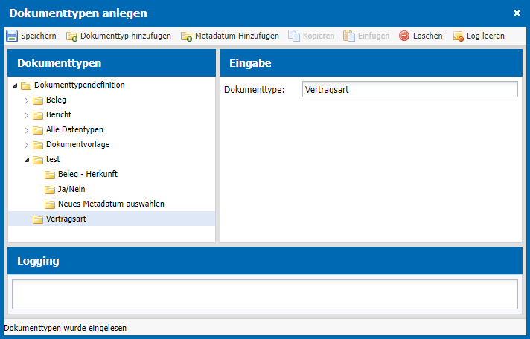Collapse the Dokumenttypendefinition root node

click(x=15, y=85)
